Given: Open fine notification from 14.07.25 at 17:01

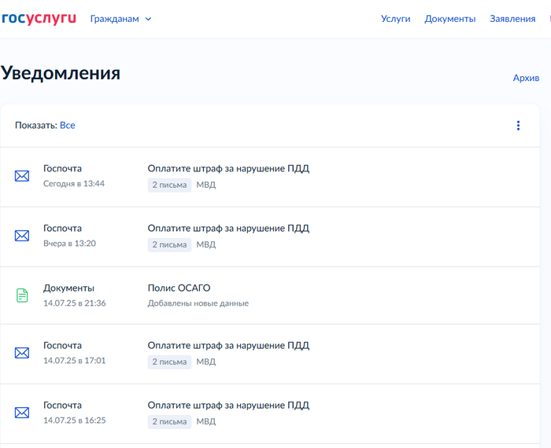Looking at the screenshot, I should (x=228, y=345).
